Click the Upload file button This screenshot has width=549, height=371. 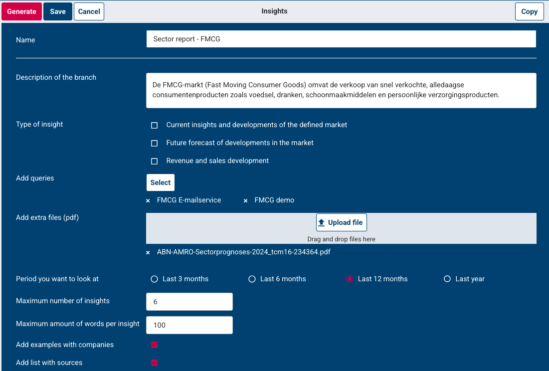coord(342,222)
